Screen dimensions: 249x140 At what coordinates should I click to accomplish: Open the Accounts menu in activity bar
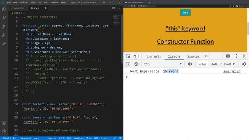pos(4,123)
